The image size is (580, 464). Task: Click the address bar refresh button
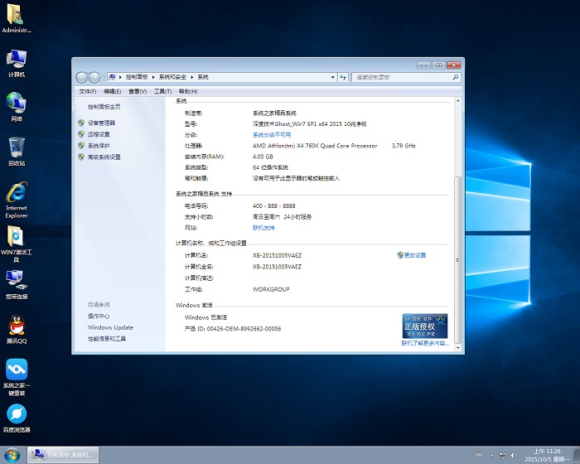(x=343, y=77)
